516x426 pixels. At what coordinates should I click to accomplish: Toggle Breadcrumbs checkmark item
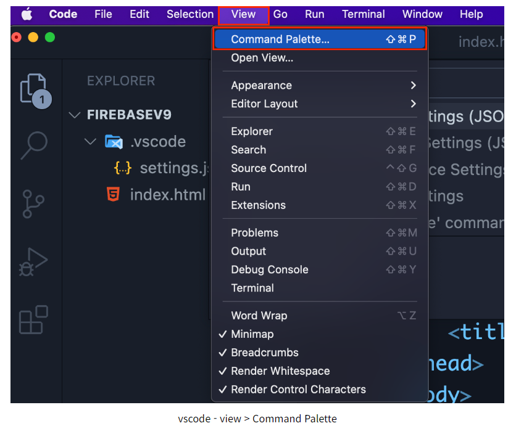[x=320, y=353]
